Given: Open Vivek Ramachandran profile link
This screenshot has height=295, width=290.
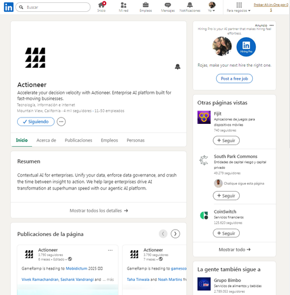Looking at the screenshot, I should [x=40, y=280].
